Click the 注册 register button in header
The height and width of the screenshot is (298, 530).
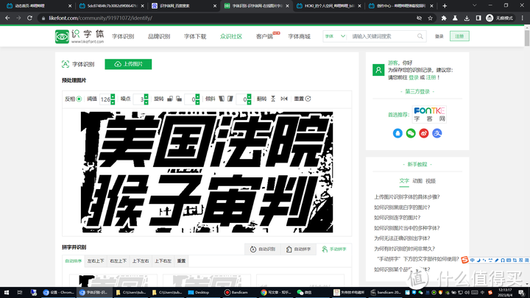point(459,36)
